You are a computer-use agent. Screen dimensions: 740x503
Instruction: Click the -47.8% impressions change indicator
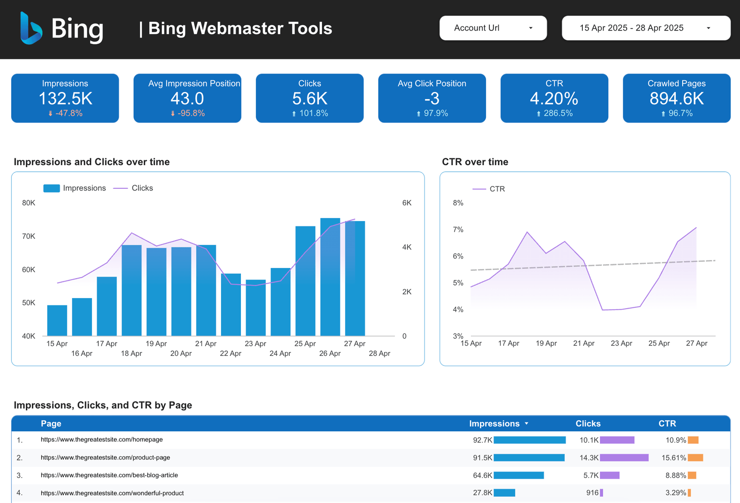pos(65,113)
